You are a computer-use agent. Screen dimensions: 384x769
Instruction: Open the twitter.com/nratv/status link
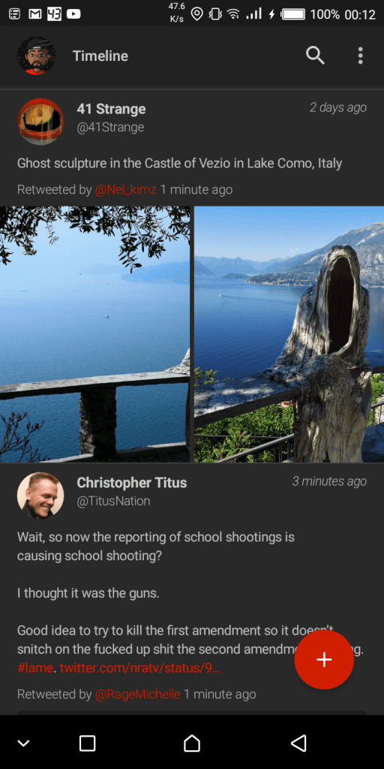[139, 668]
